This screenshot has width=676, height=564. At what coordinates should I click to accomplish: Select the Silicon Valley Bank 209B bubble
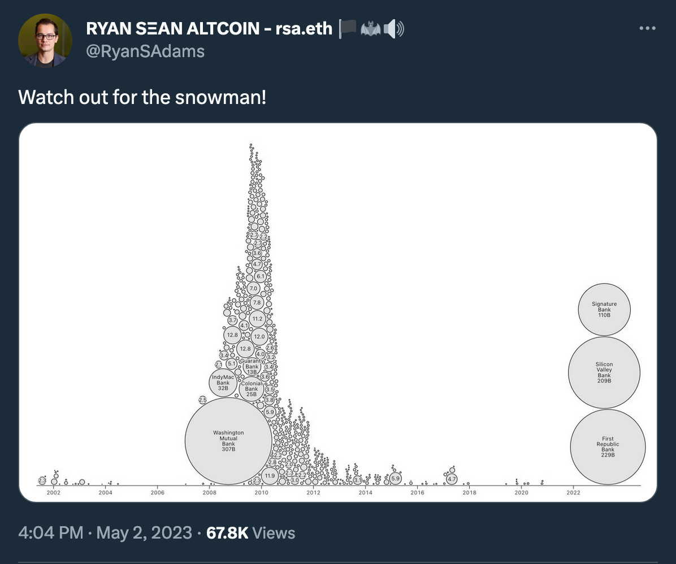click(604, 372)
